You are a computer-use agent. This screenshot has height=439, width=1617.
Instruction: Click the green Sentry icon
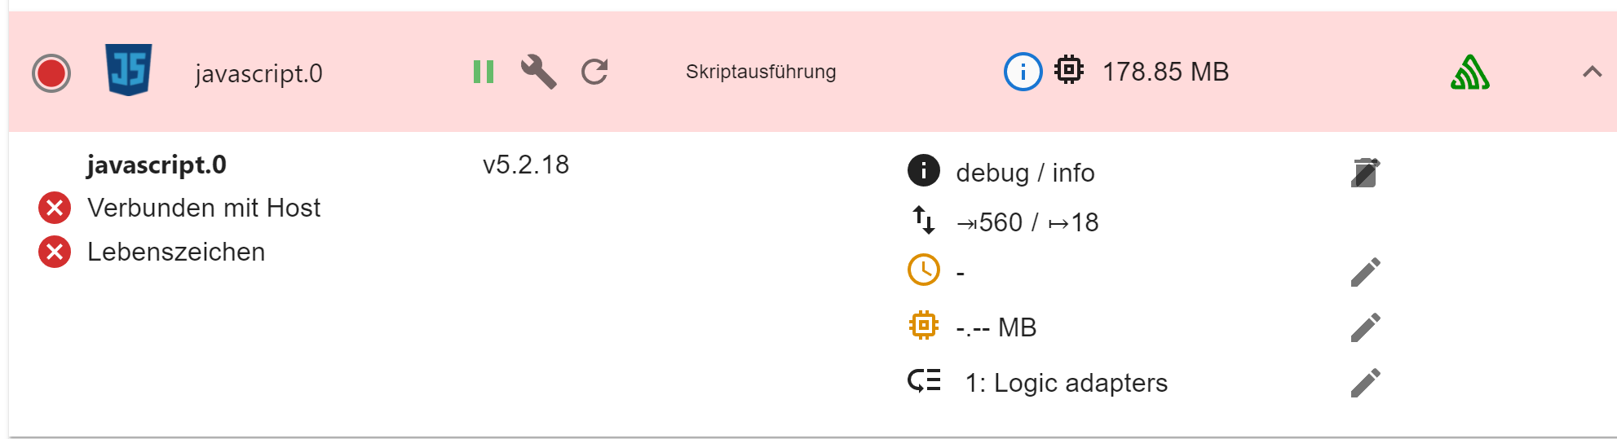[1469, 72]
